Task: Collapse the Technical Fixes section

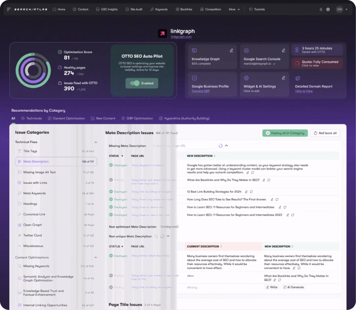Action: coord(96,142)
